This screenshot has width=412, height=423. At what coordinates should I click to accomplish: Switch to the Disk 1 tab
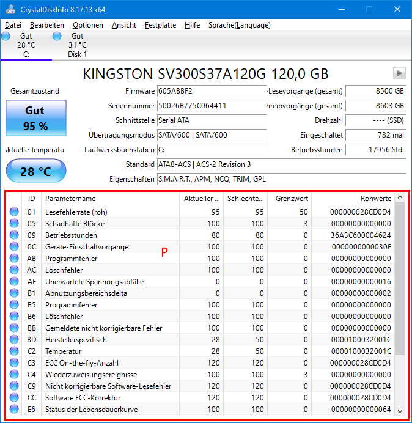click(x=78, y=45)
